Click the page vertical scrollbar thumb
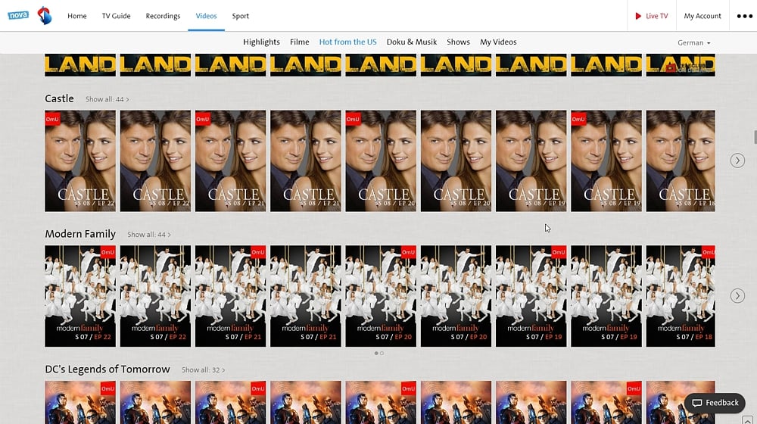 (x=755, y=137)
